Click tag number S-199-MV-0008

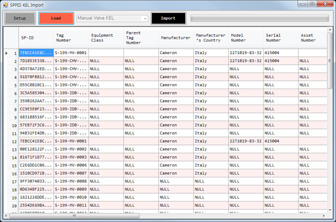[x=71, y=181]
